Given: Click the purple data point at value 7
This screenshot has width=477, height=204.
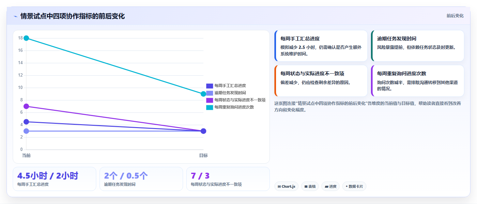Looking at the screenshot, I should [26, 106].
